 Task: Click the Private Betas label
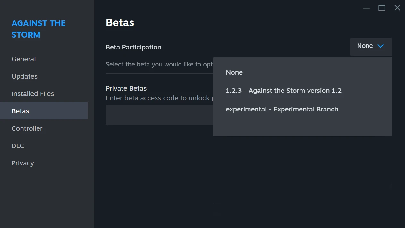click(126, 88)
